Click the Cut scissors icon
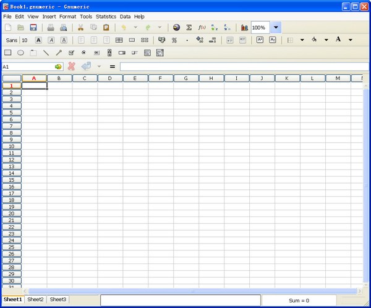 pyautogui.click(x=80, y=28)
